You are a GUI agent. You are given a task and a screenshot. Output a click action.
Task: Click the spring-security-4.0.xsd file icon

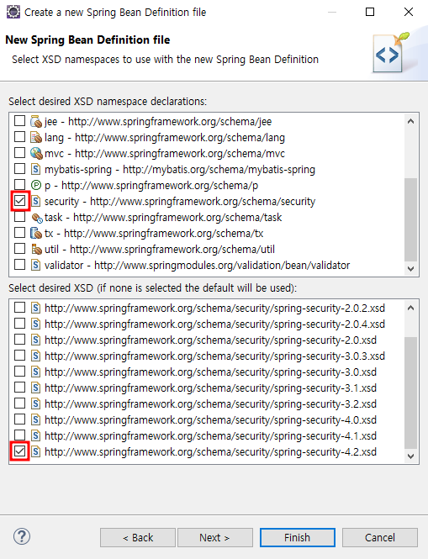(x=35, y=419)
